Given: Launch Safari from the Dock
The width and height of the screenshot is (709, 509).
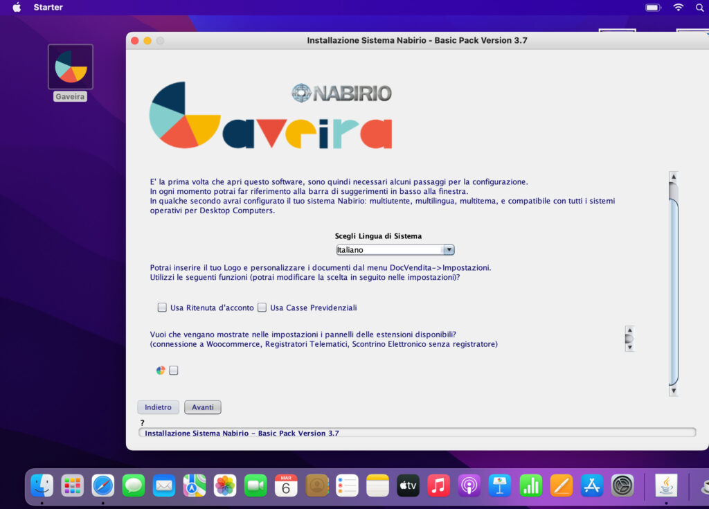Looking at the screenshot, I should click(102, 485).
